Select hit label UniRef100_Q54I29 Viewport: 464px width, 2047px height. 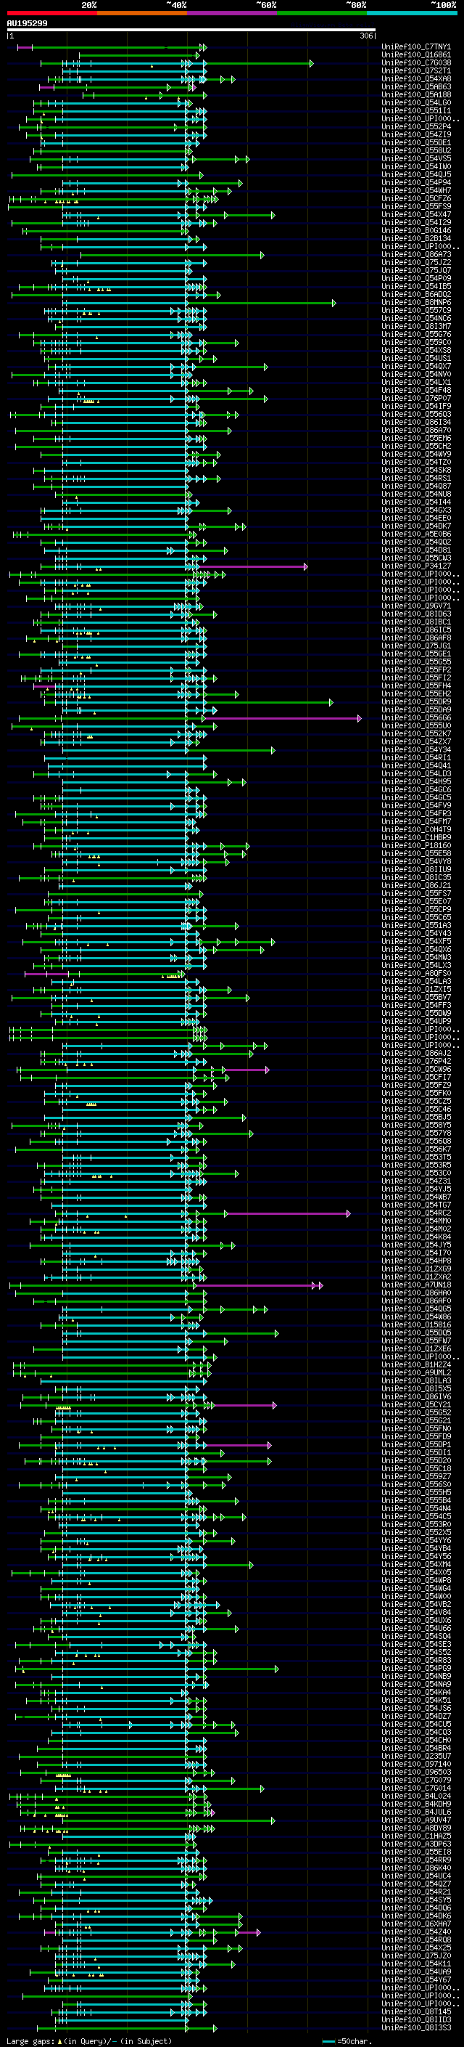point(416,222)
